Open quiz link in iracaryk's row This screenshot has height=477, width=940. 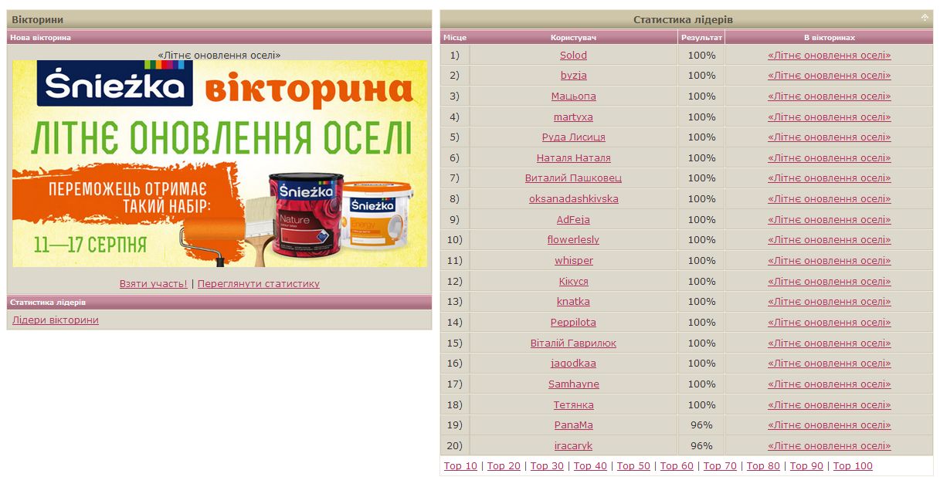click(x=829, y=445)
